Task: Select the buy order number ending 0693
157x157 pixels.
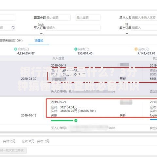Action: (83, 128)
